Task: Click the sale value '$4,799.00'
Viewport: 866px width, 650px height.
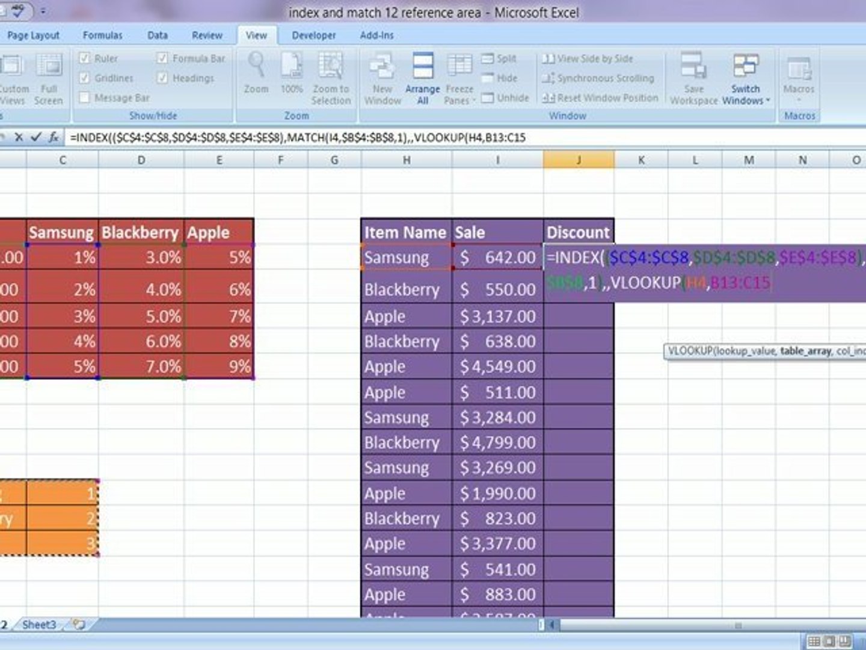Action: pyautogui.click(x=497, y=442)
